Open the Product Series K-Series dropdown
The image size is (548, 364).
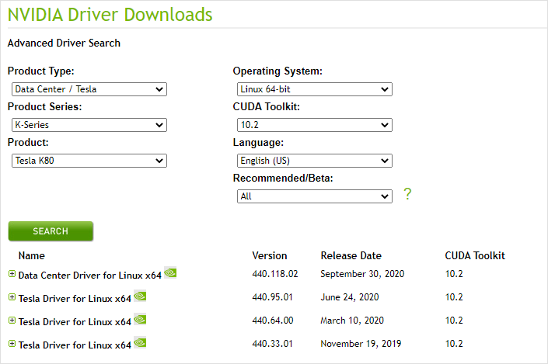coord(89,125)
